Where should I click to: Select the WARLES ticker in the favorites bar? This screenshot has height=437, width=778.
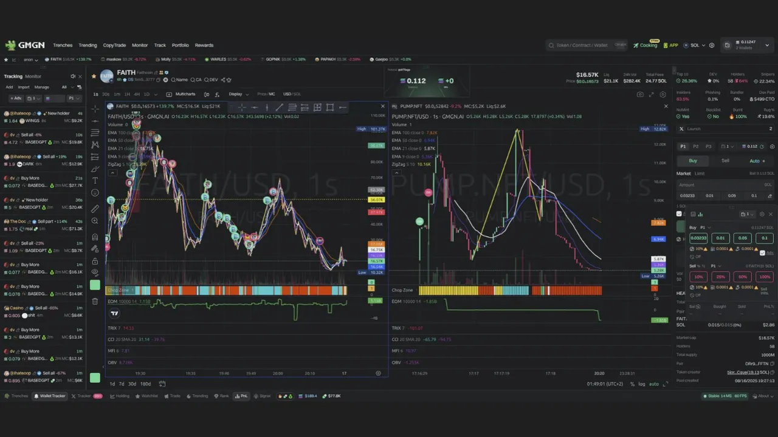click(x=227, y=59)
